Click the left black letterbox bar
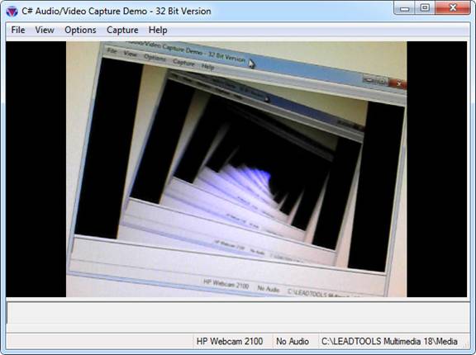476x355 pixels. [x=36, y=169]
